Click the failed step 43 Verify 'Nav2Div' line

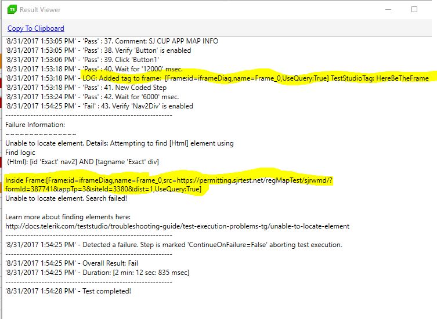point(99,106)
